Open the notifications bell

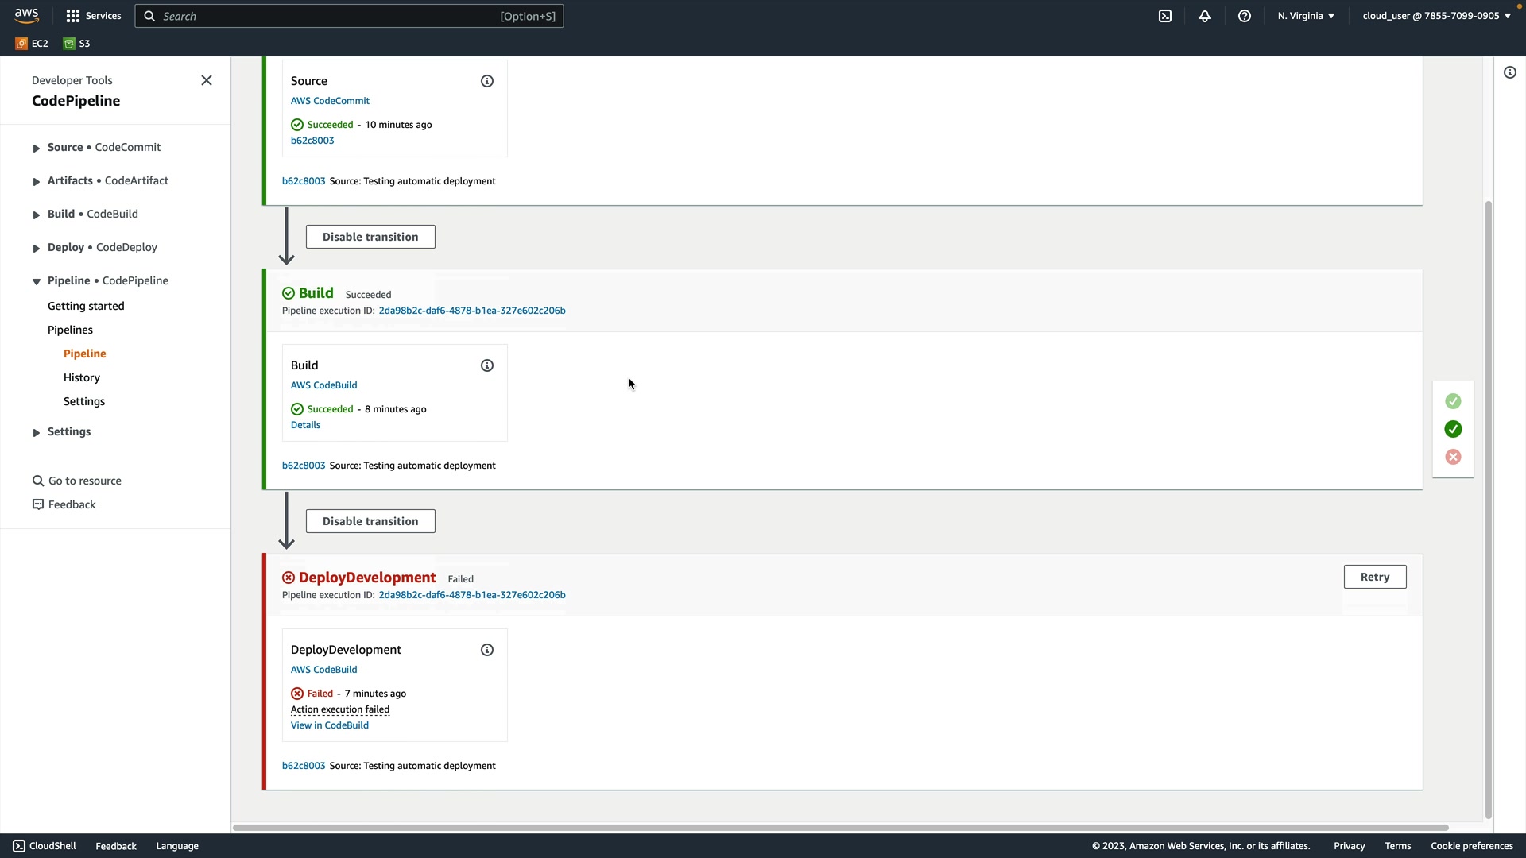(x=1205, y=16)
